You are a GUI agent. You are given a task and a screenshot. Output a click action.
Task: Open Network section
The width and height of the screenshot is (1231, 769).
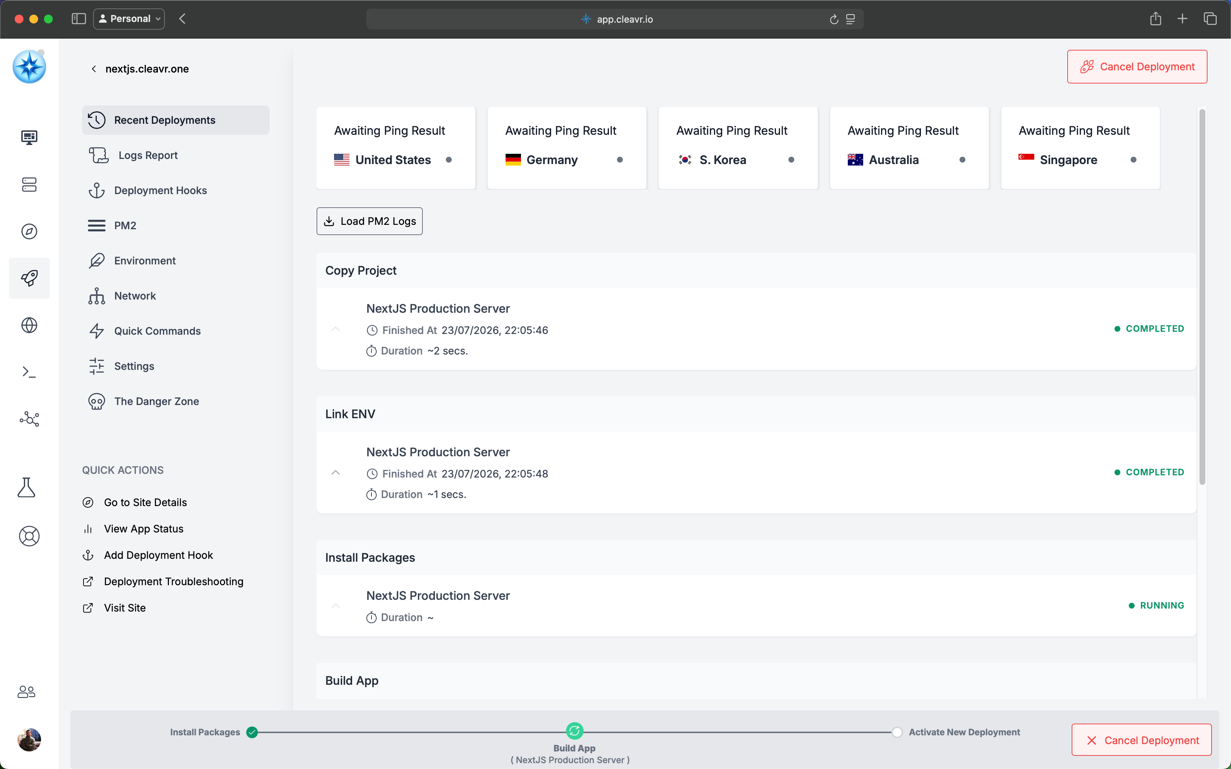pyautogui.click(x=175, y=296)
